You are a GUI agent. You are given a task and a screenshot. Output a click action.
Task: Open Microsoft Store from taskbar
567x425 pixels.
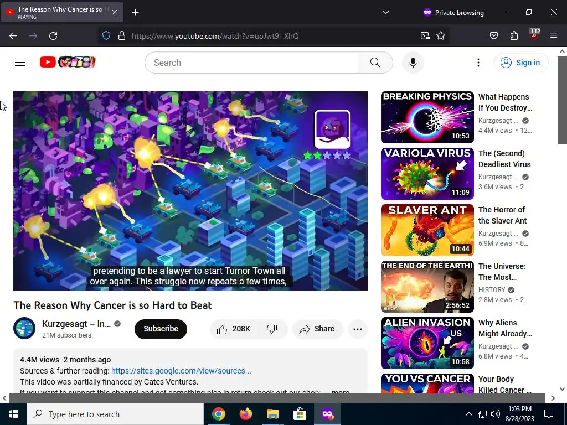300,414
